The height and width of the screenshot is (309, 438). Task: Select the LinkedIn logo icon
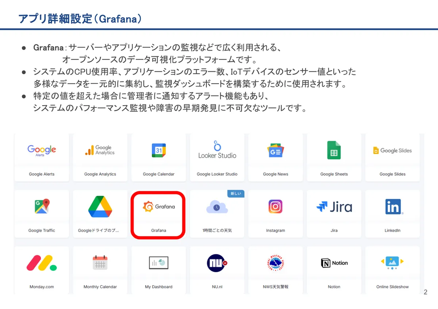tap(394, 207)
